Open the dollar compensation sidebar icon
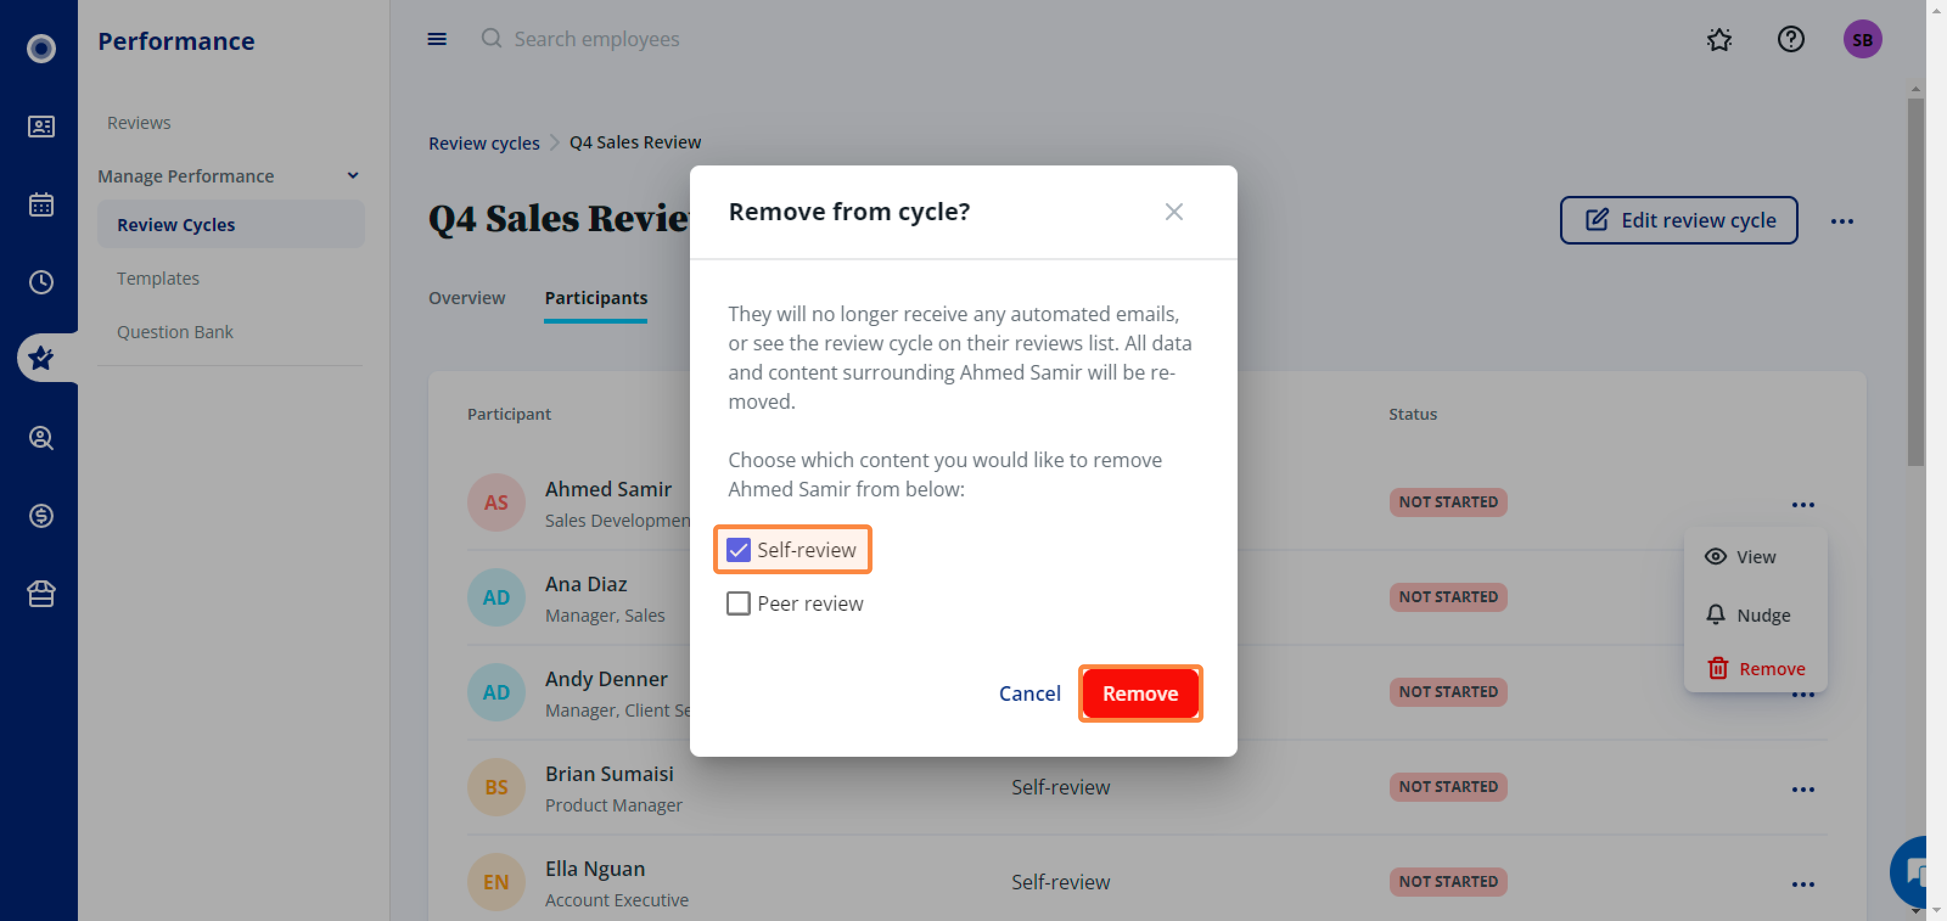This screenshot has height=921, width=1947. coord(41,515)
